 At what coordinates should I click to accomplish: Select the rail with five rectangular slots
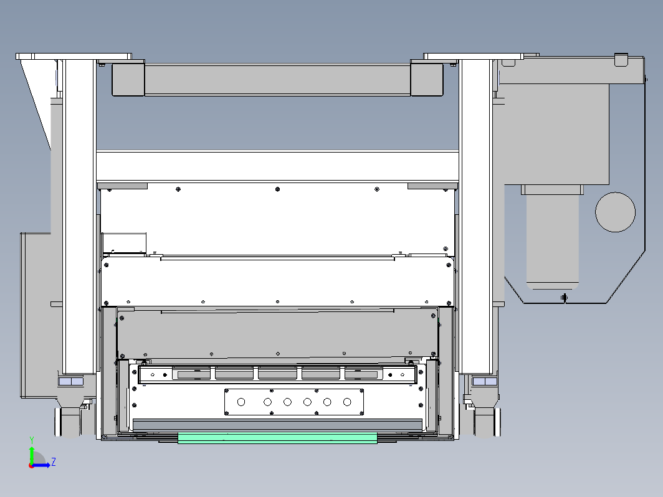(277, 374)
